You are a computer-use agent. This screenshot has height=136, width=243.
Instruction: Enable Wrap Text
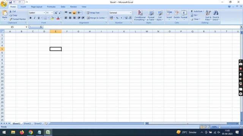[x=93, y=13]
